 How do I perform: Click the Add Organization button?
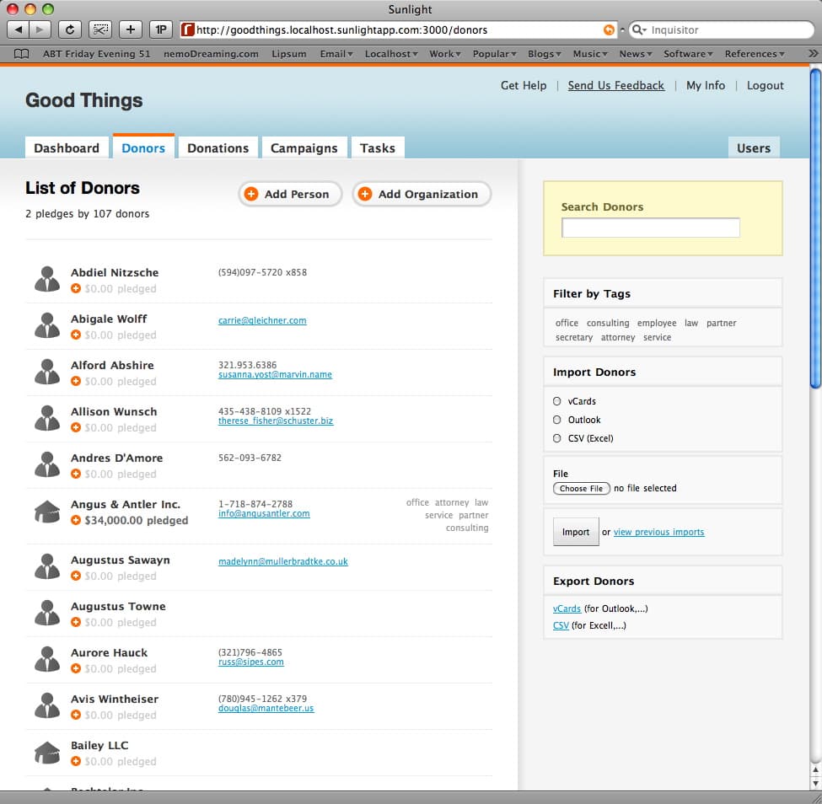421,194
